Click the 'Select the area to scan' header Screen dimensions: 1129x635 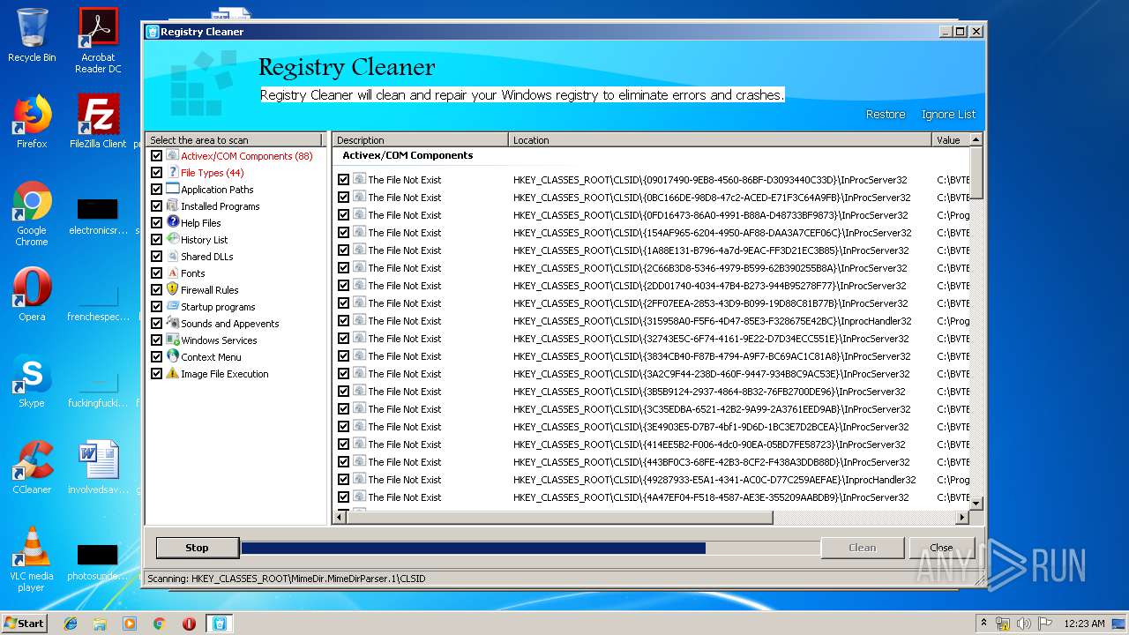click(x=235, y=140)
